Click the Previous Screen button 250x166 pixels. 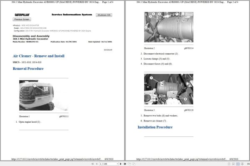(22, 19)
